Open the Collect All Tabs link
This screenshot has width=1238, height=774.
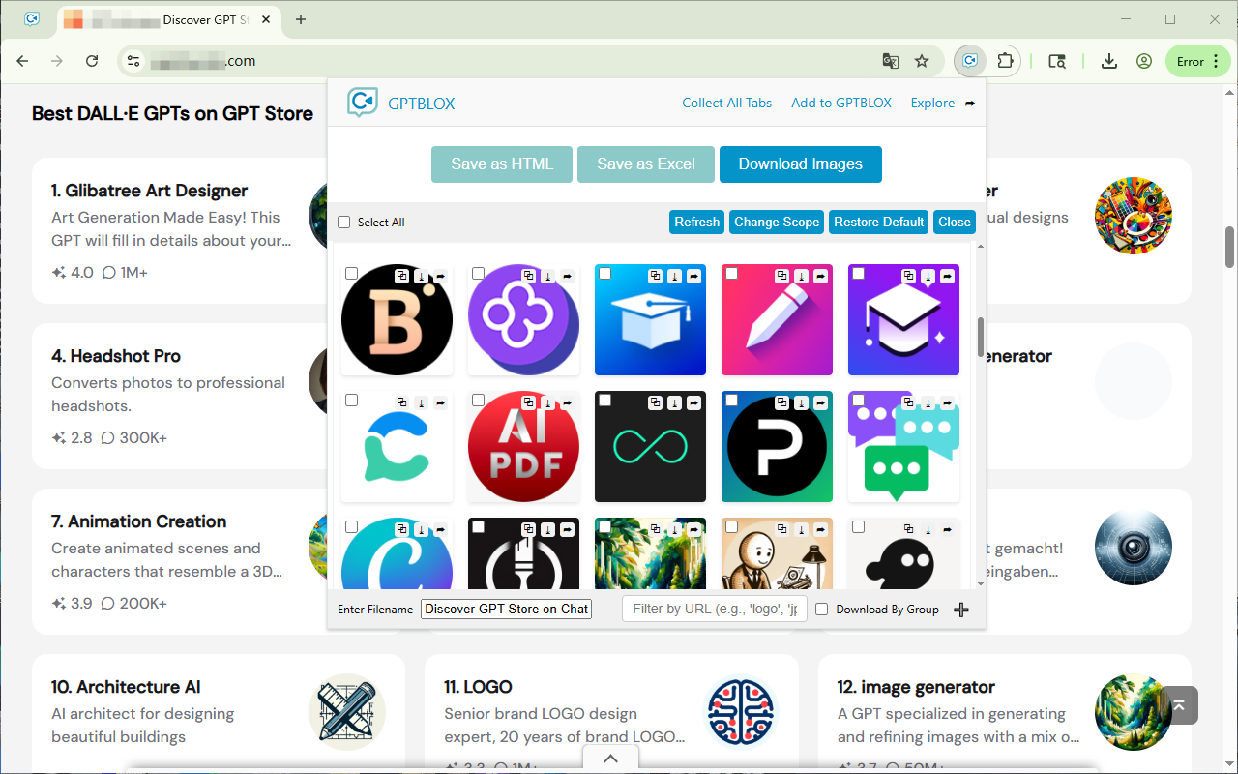point(726,103)
